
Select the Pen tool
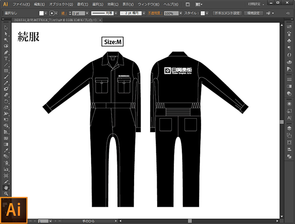coord(6,52)
